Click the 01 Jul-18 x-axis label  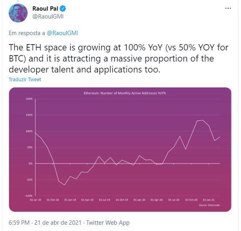[35, 200]
